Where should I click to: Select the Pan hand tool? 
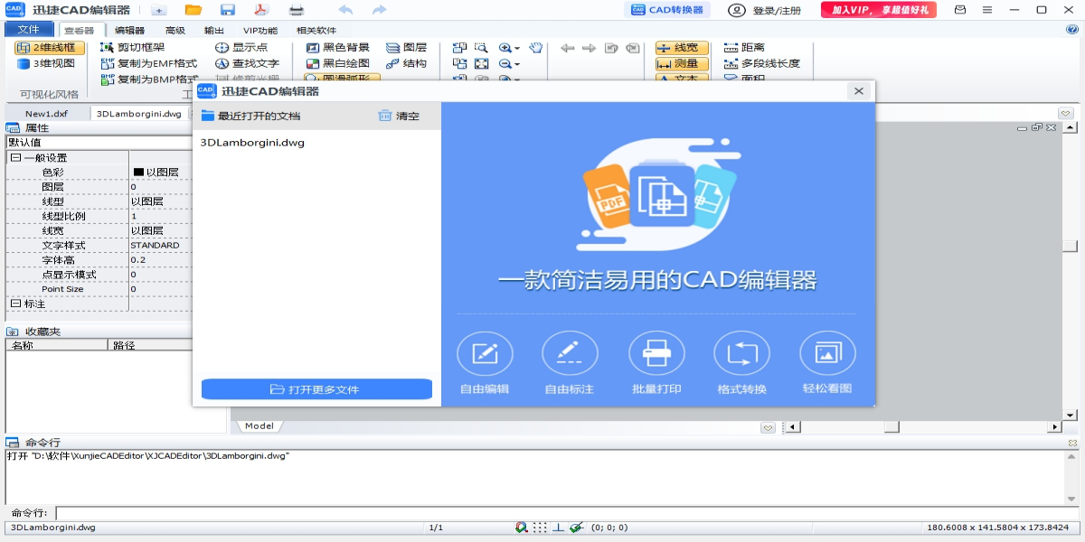pos(535,48)
